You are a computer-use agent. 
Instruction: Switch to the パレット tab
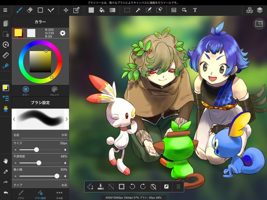pyautogui.click(x=55, y=91)
